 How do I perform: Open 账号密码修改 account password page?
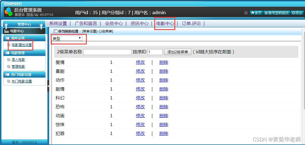[x=277, y=13]
